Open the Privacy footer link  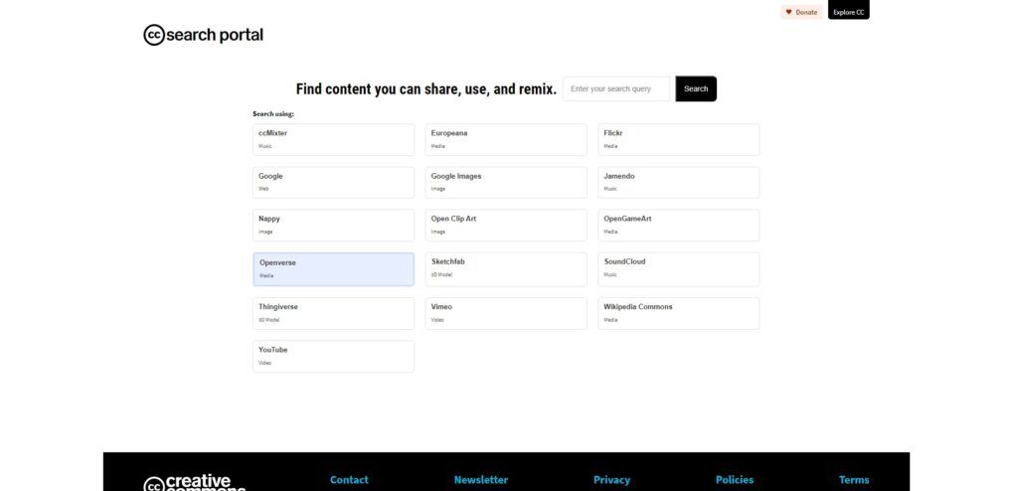611,480
